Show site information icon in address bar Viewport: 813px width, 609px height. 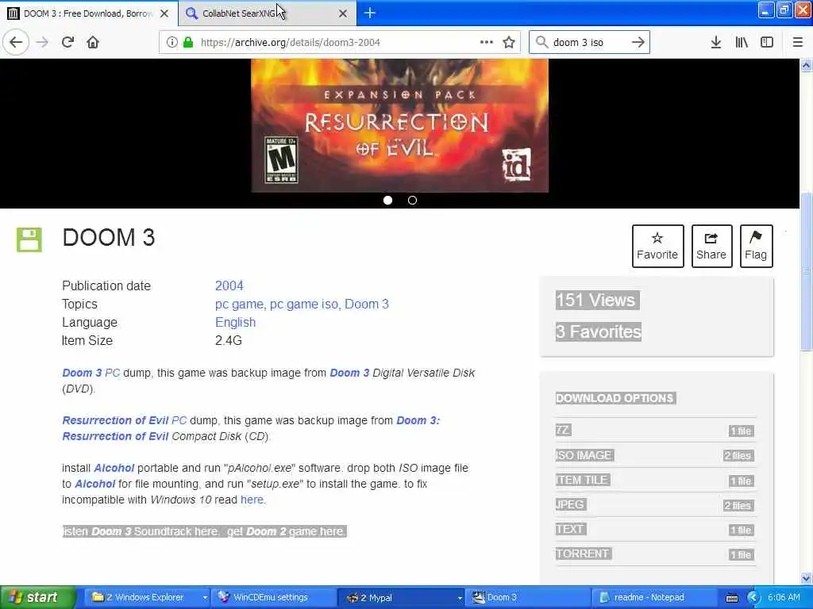click(x=171, y=43)
